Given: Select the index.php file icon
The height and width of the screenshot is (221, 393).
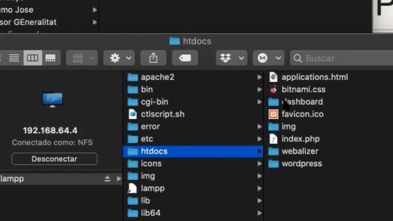Looking at the screenshot, I should [273, 139].
